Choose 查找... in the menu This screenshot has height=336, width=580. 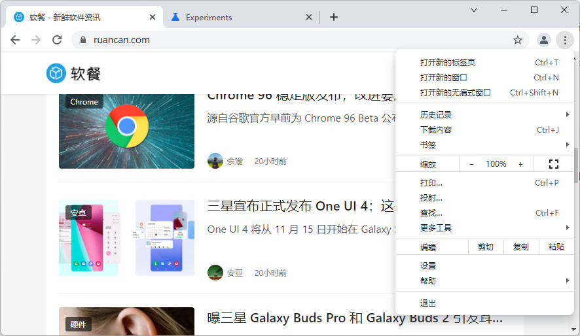484,213
